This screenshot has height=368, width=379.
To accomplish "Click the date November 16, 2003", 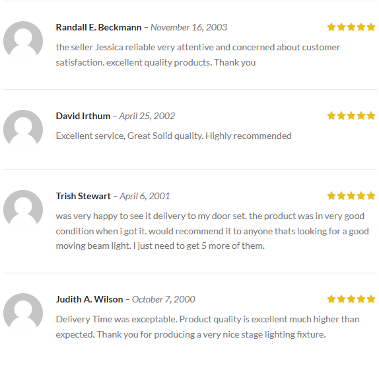I will (189, 27).
